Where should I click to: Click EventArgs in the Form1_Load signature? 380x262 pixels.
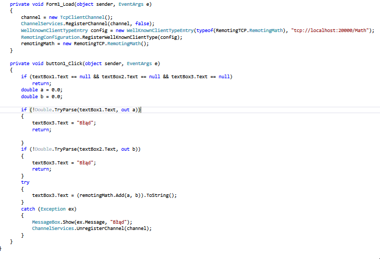point(131,4)
